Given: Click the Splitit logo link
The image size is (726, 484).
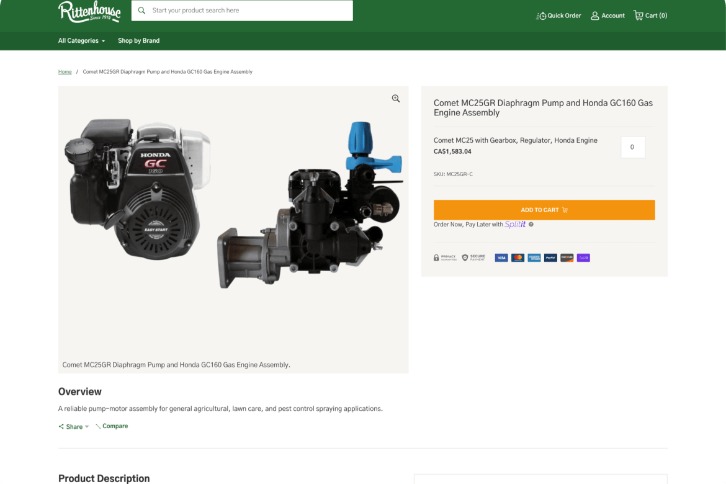Looking at the screenshot, I should (515, 225).
